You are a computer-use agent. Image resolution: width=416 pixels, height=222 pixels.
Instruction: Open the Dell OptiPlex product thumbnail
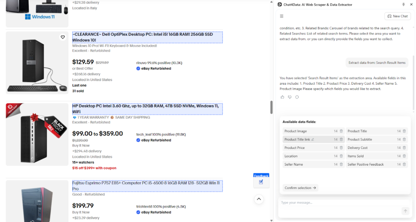click(37, 63)
